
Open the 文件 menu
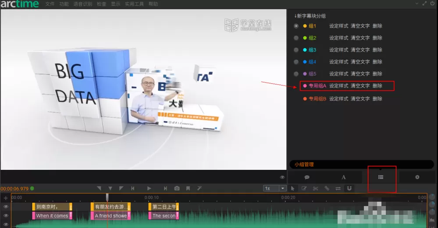click(x=50, y=4)
